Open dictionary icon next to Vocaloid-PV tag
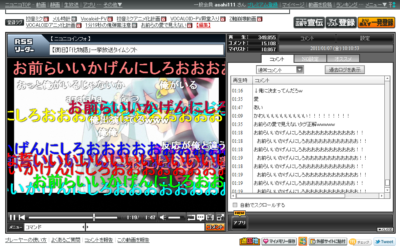The image size is (400, 246). click(110, 19)
